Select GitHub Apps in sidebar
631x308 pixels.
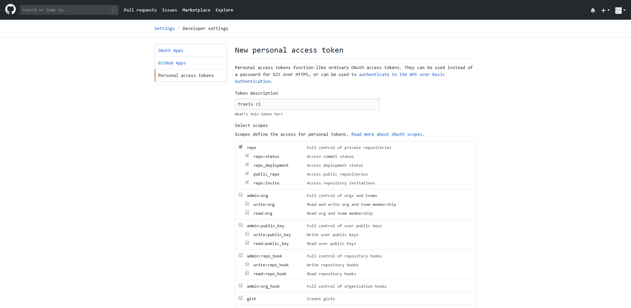point(172,63)
